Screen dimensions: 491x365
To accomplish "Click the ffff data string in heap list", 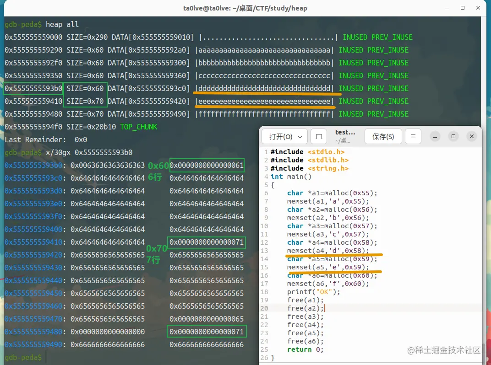I will click(264, 114).
